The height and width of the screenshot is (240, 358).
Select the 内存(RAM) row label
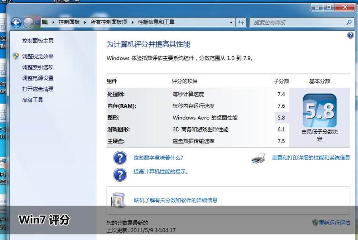122,106
